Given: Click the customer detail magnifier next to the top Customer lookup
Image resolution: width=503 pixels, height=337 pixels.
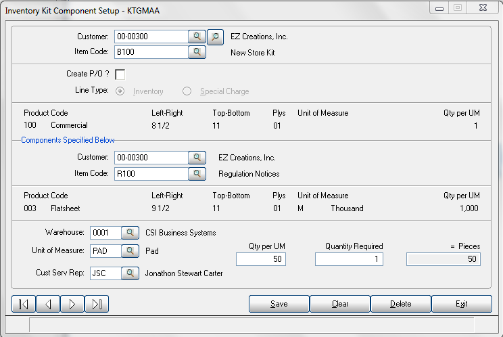Looking at the screenshot, I should [x=215, y=37].
